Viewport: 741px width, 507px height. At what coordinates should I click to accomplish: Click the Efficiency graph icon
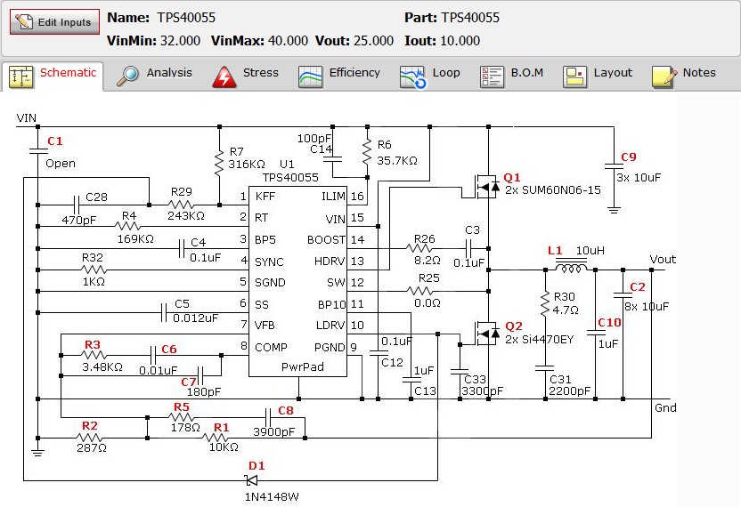(x=311, y=77)
